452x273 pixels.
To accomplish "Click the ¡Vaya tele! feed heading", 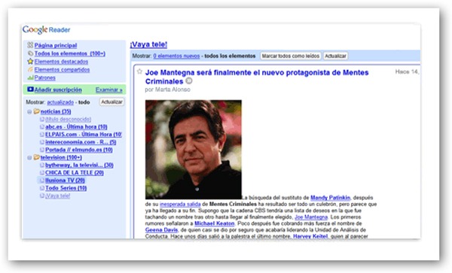I will point(148,44).
